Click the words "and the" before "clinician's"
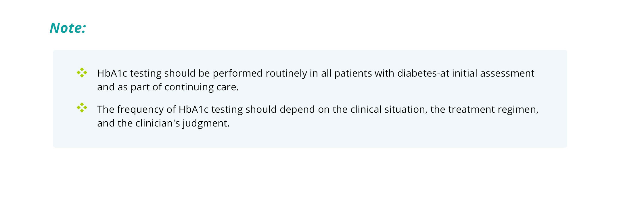The height and width of the screenshot is (212, 621). (115, 123)
